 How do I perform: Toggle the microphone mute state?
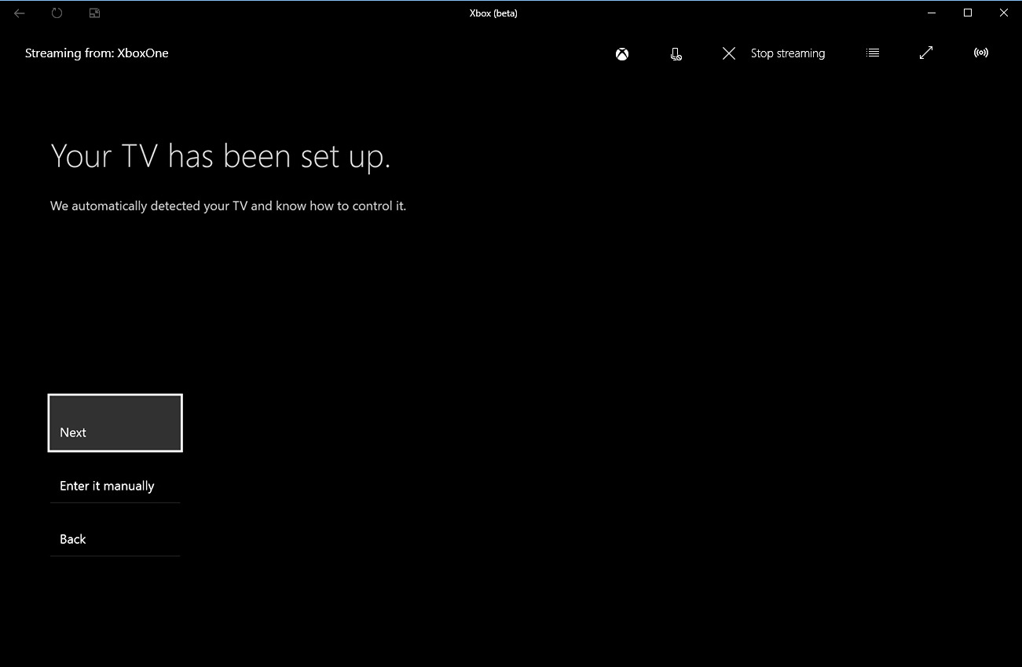click(x=676, y=53)
